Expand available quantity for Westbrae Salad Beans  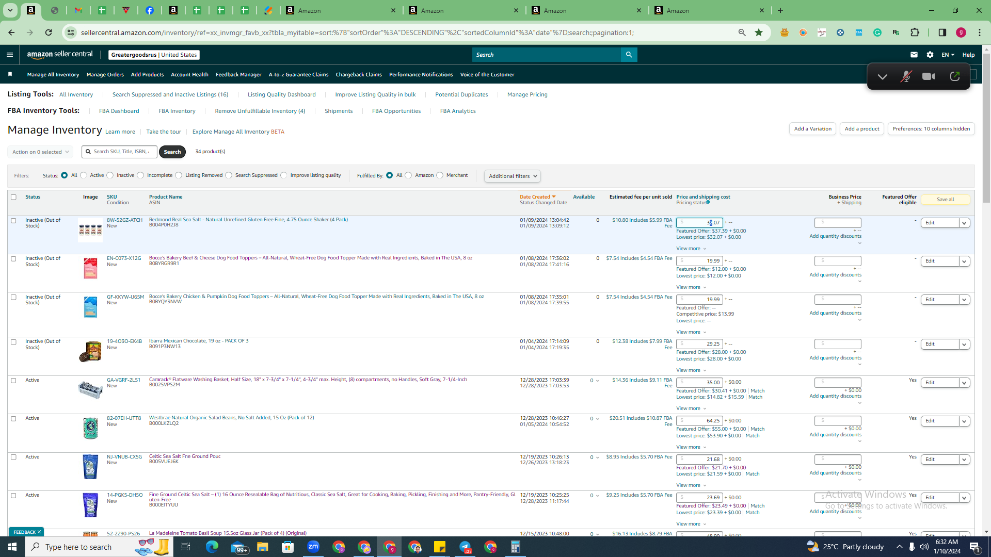click(598, 419)
